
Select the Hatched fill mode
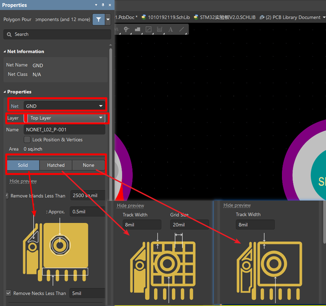(56, 165)
